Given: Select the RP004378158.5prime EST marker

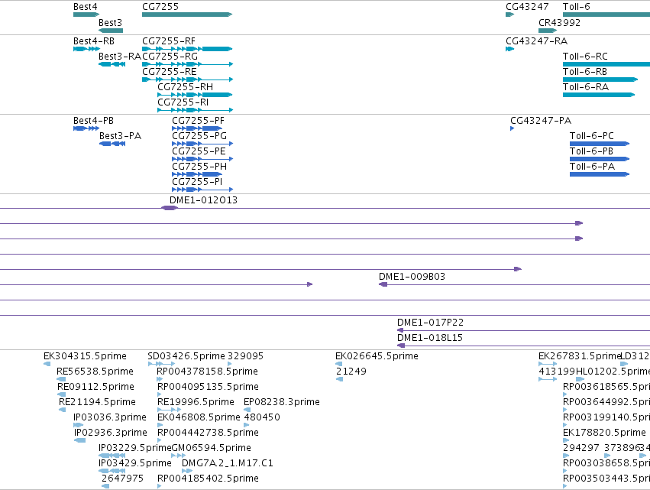Looking at the screenshot, I should tap(160, 379).
